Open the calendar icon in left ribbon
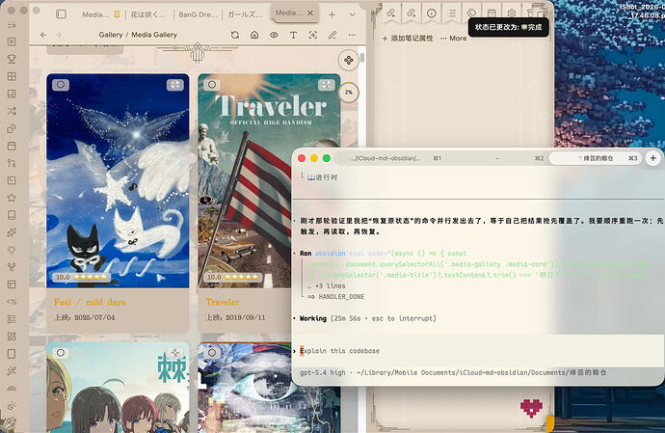The width and height of the screenshot is (665, 433). pyautogui.click(x=12, y=146)
